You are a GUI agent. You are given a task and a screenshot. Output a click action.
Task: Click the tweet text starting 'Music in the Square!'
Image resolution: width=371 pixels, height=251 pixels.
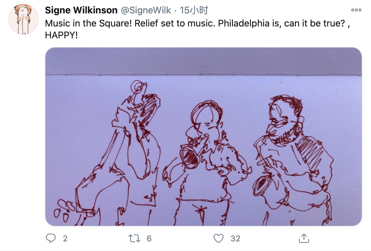point(197,29)
